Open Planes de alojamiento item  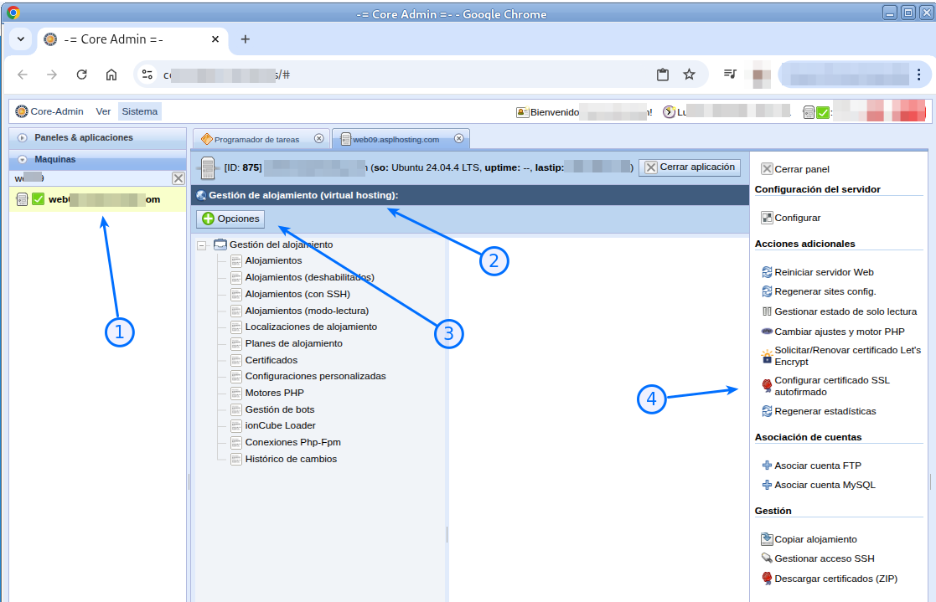293,343
